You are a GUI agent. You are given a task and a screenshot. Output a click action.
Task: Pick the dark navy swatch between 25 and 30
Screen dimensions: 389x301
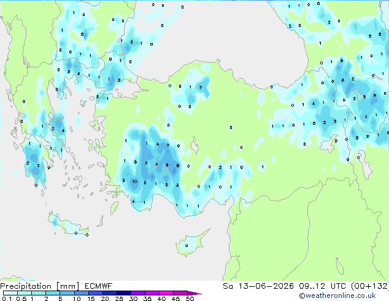tap(124, 293)
